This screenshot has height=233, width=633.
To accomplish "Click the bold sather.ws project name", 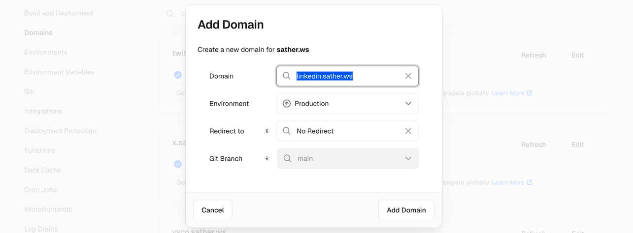I will click(x=293, y=50).
